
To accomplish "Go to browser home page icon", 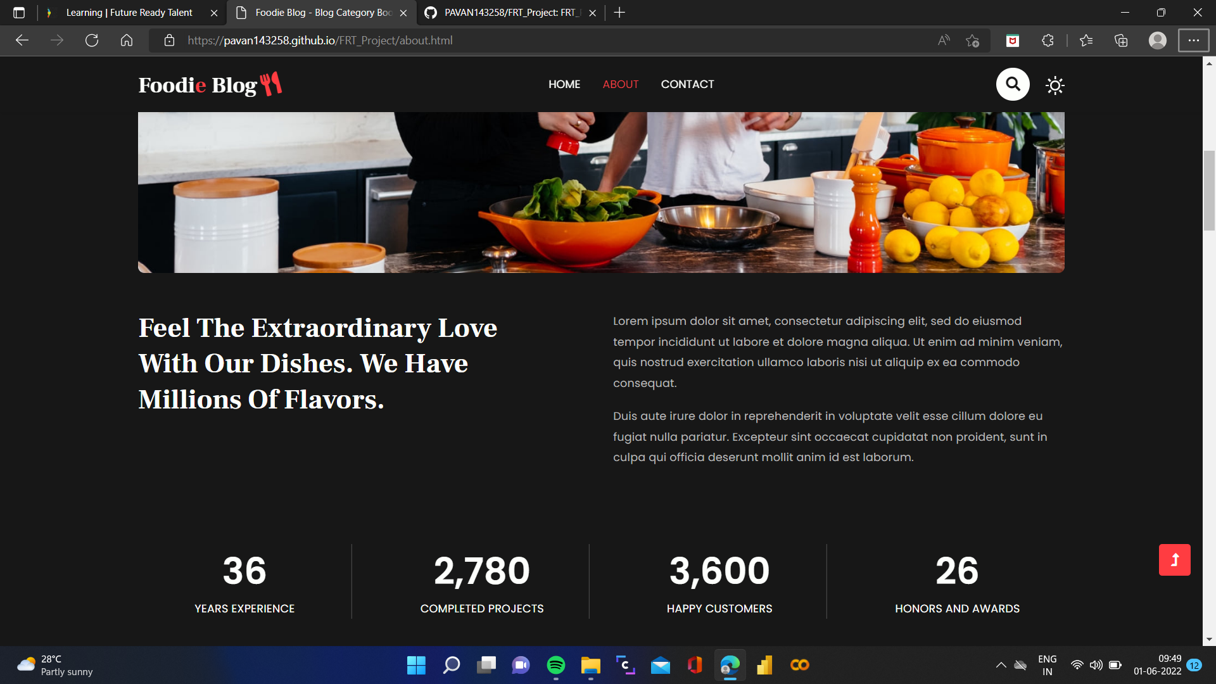I will [127, 41].
